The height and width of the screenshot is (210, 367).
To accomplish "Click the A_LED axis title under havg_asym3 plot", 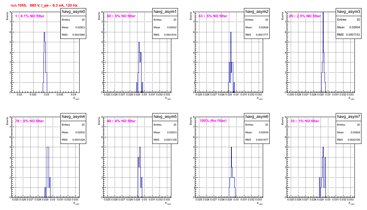I will pos(352,98).
